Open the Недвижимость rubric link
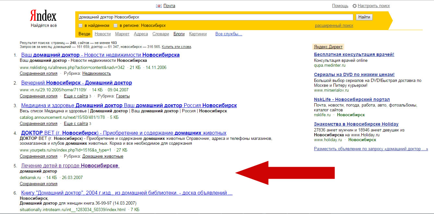Image resolution: width=434 pixels, height=214 pixels. click(x=97, y=73)
